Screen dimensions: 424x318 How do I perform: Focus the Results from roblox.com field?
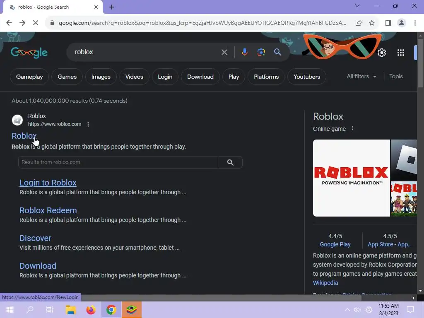pos(118,162)
